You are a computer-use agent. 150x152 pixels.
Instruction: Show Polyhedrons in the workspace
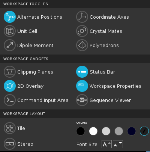[x=82, y=45]
